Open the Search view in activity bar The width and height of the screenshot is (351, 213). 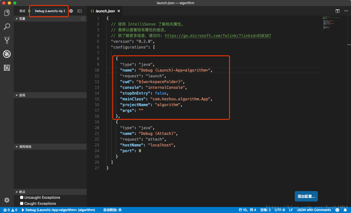pos(7,27)
